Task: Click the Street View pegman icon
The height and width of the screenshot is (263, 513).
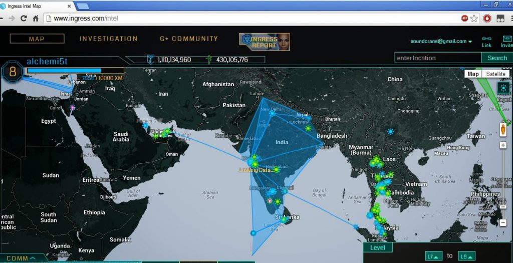Action: point(503,129)
